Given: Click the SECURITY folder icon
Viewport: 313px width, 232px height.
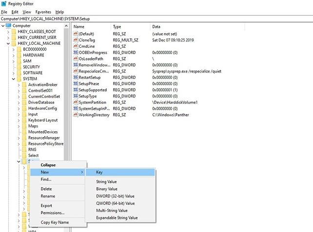Looking at the screenshot, I should point(19,67).
